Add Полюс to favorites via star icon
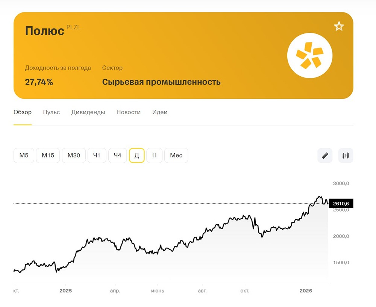376x307 pixels. [x=339, y=26]
